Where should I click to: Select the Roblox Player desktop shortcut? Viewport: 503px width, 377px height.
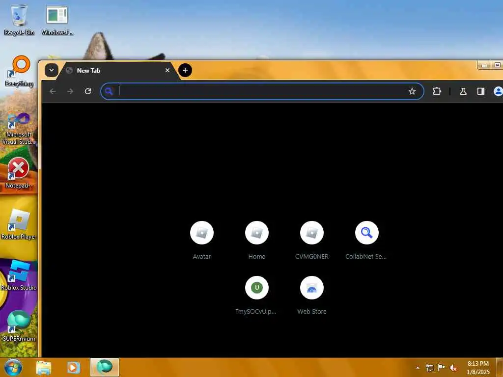point(19,224)
